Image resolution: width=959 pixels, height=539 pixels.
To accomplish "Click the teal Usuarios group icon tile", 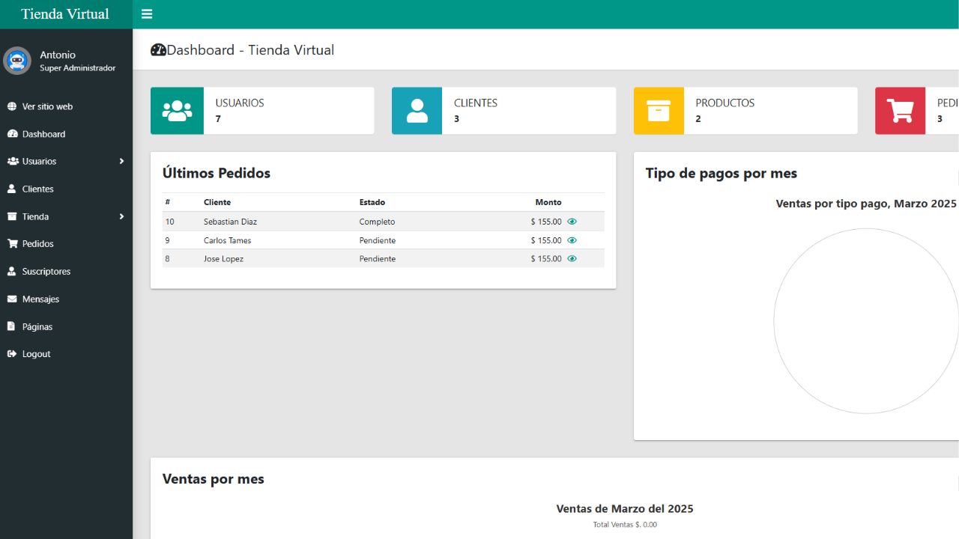I will pyautogui.click(x=177, y=111).
